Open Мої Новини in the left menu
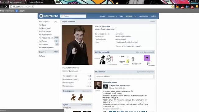The height and width of the screenshot is (112, 199). [x=43, y=44]
